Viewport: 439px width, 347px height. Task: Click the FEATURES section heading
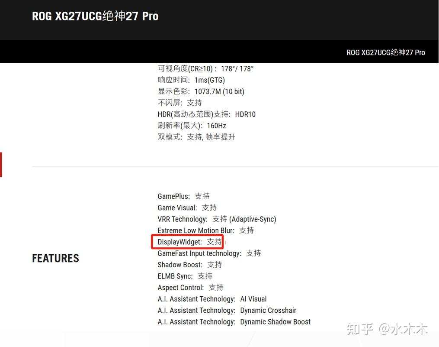click(55, 258)
